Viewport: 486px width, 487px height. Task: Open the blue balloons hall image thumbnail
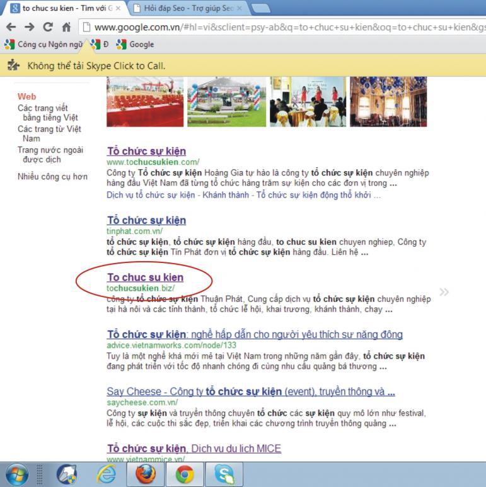(388, 102)
